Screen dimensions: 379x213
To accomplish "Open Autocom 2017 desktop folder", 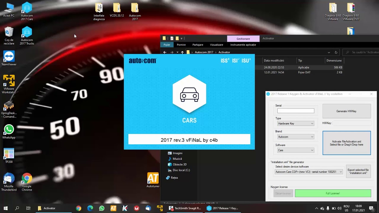I will click(135, 12).
